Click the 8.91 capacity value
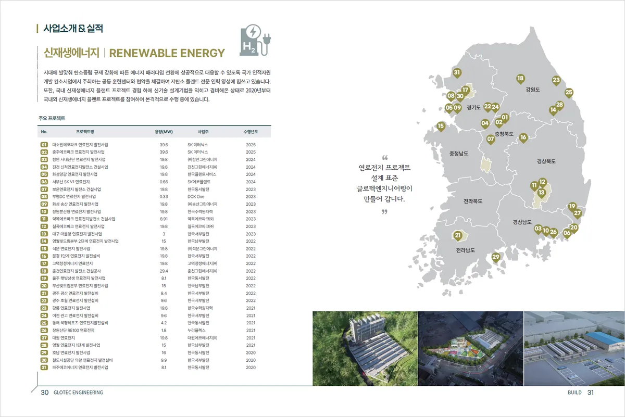The width and height of the screenshot is (625, 417). [x=164, y=219]
